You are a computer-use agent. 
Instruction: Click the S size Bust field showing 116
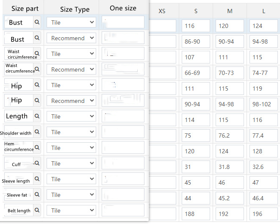(x=195, y=26)
